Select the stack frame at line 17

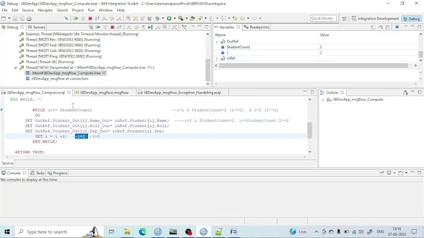pos(66,73)
